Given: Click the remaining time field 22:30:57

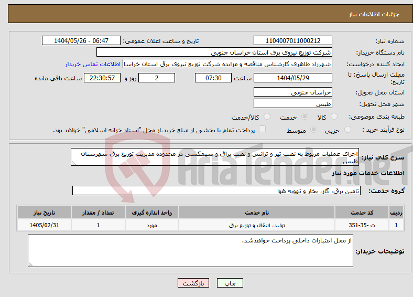Looking at the screenshot, I should pos(102,78).
